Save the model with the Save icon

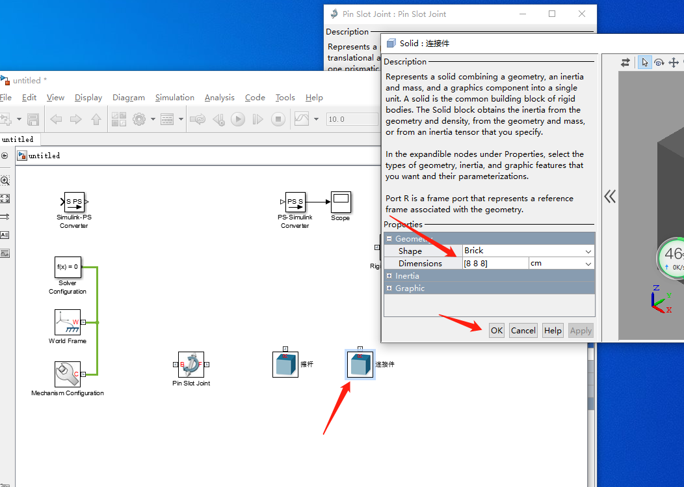tap(34, 118)
